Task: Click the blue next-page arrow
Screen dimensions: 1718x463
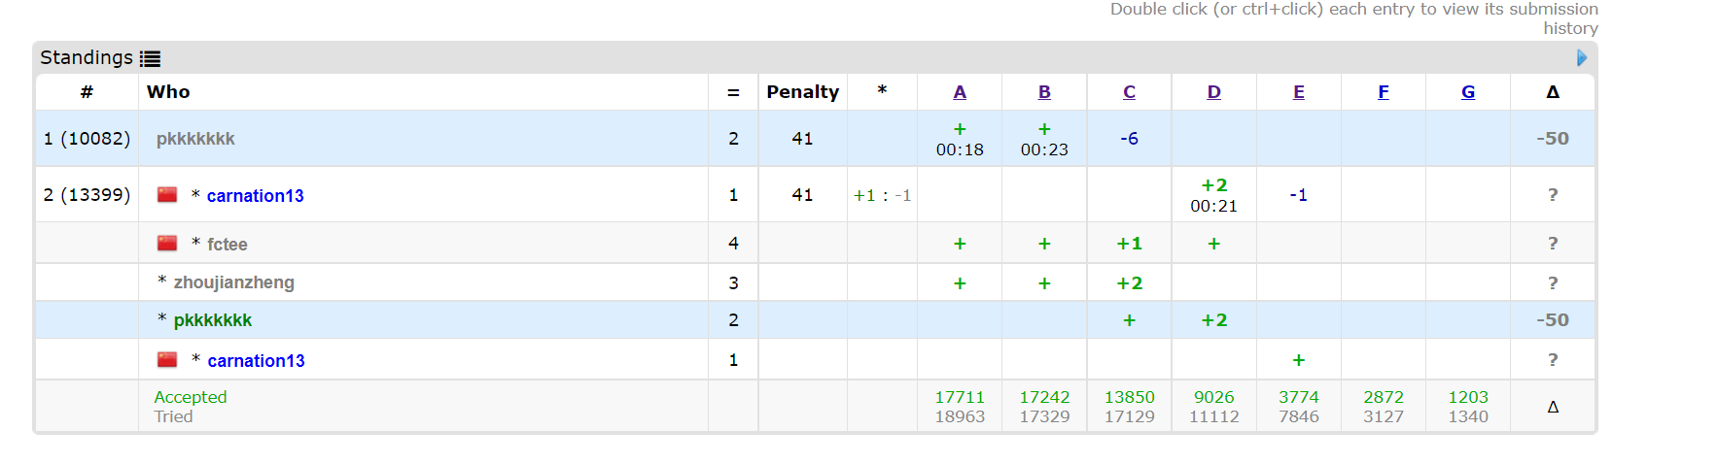Action: [x=1582, y=58]
